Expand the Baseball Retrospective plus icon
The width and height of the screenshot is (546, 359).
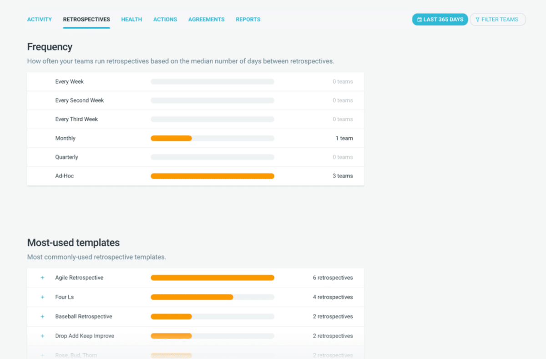point(42,317)
